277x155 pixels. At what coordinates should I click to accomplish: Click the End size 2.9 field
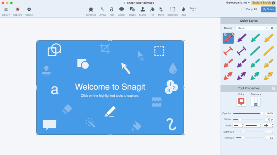tap(270, 138)
